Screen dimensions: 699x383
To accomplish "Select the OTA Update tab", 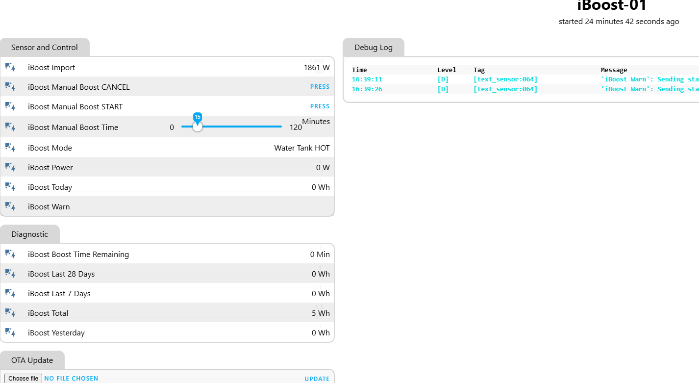I will 32,360.
